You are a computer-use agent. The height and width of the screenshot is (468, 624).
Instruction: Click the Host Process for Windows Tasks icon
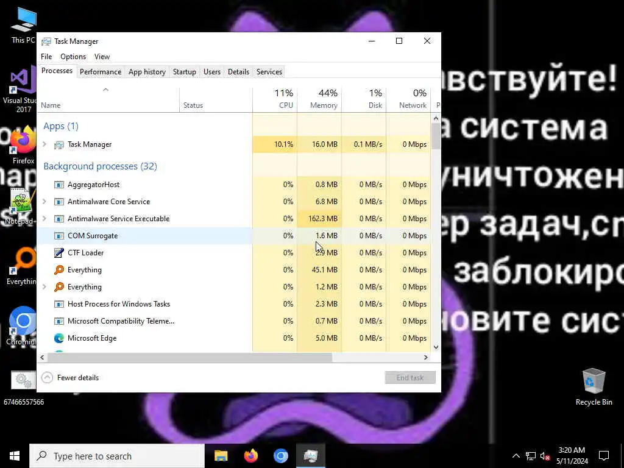pos(59,304)
